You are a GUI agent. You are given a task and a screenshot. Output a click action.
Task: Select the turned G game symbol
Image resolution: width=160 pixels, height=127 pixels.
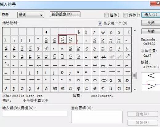point(62,72)
